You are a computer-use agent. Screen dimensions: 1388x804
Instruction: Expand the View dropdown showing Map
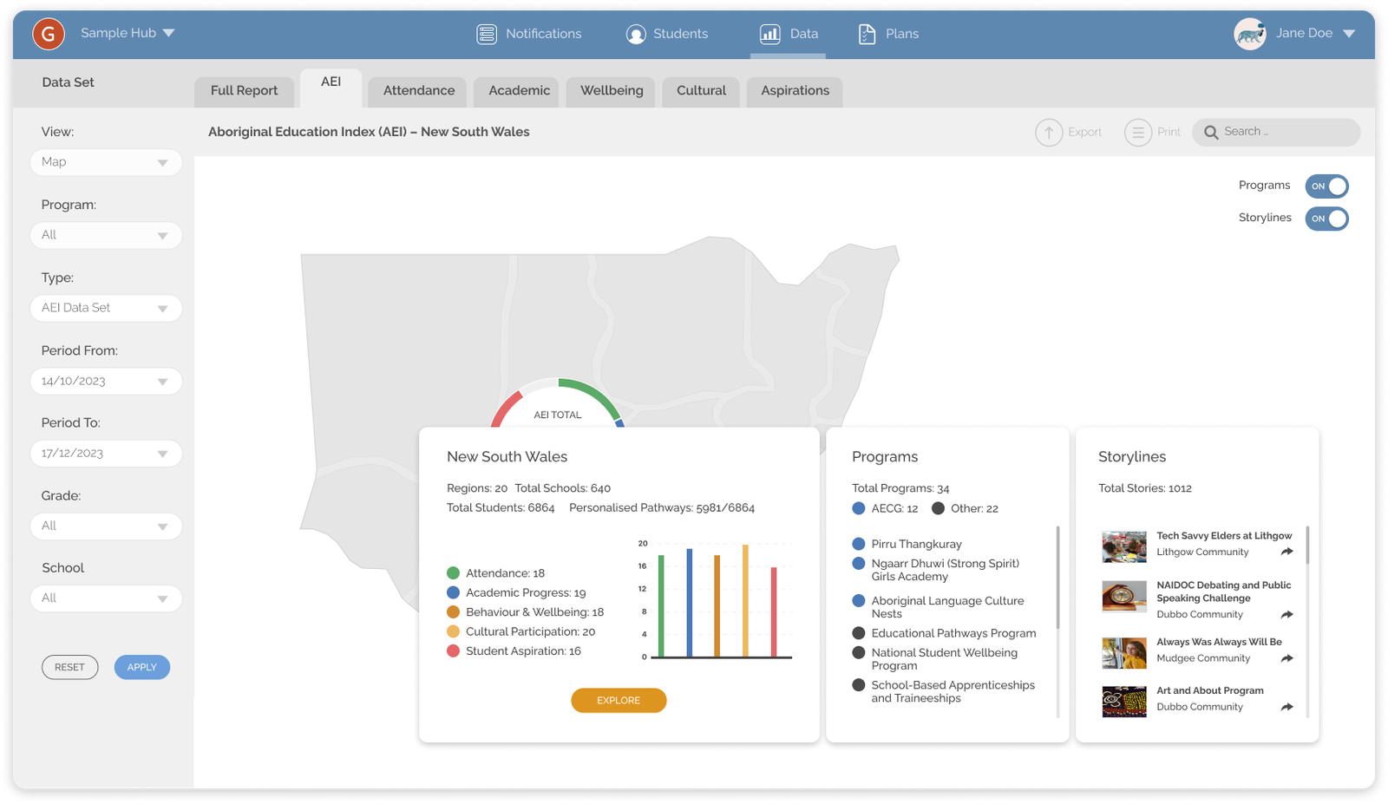(x=106, y=162)
